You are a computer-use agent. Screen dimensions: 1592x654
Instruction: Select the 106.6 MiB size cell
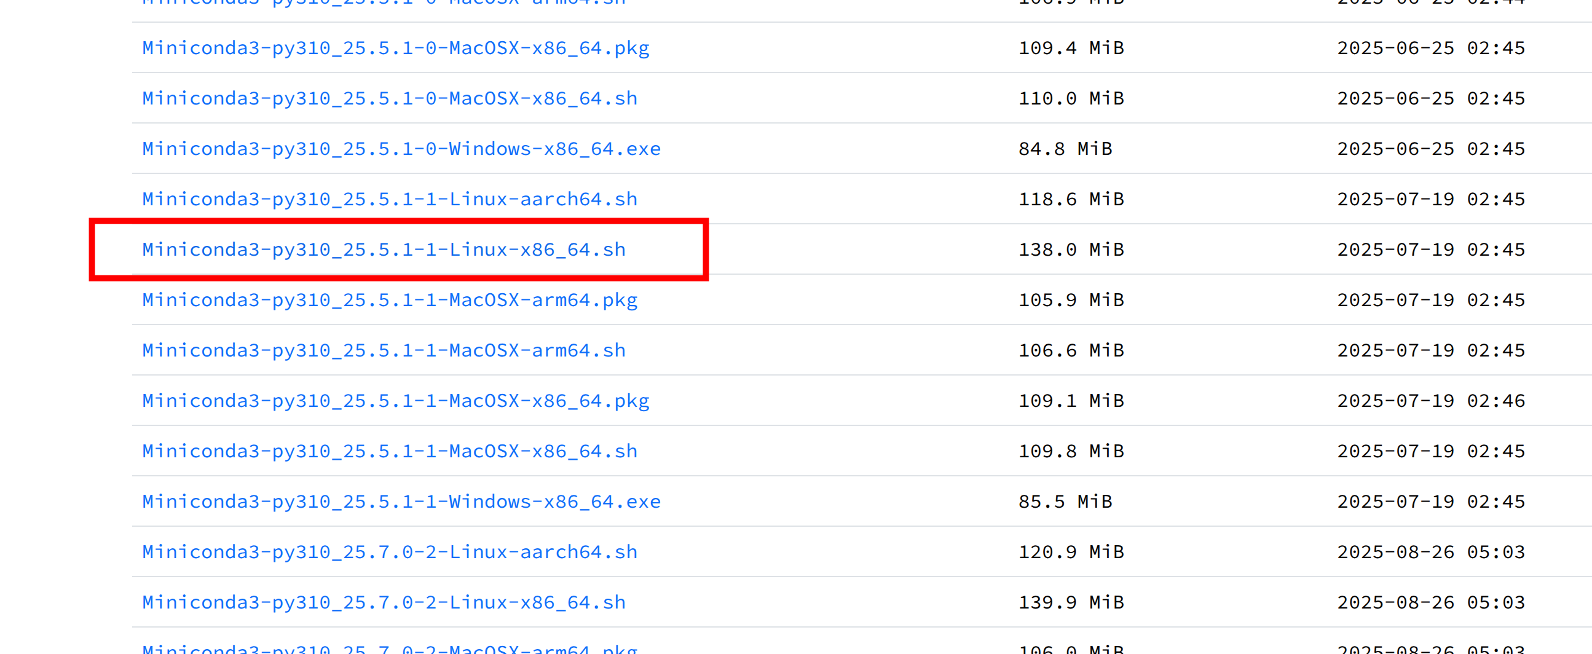click(1071, 350)
